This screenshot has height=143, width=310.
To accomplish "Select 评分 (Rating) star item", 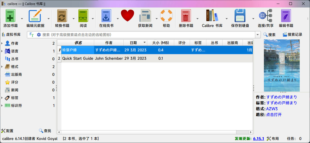I will pos(15,82).
